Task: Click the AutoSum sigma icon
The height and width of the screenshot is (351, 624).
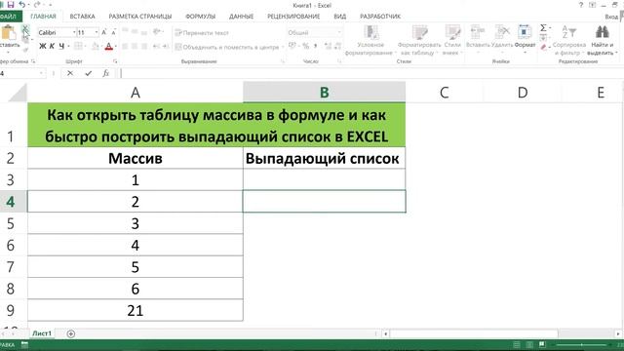Action: pos(543,28)
